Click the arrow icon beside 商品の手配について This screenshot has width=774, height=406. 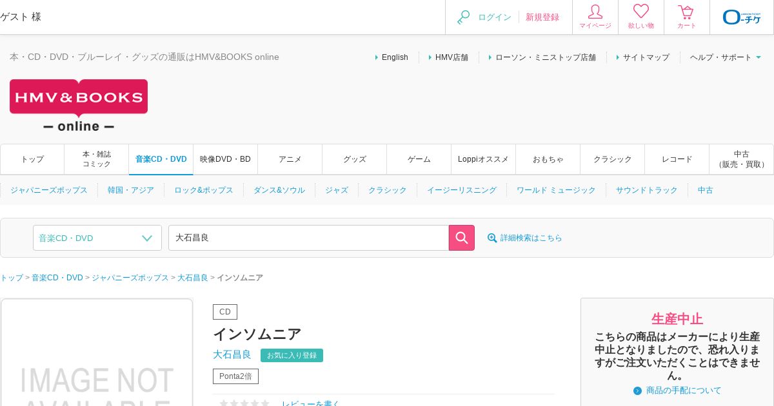coord(638,391)
